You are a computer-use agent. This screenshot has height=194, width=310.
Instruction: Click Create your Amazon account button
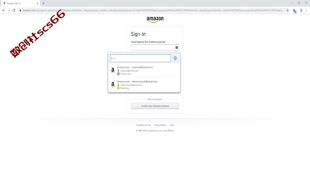tap(155, 106)
